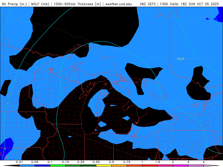Viewport: 223px width, 167px height.
Task: Click the '0.15' legend value
Action: (x=66, y=162)
